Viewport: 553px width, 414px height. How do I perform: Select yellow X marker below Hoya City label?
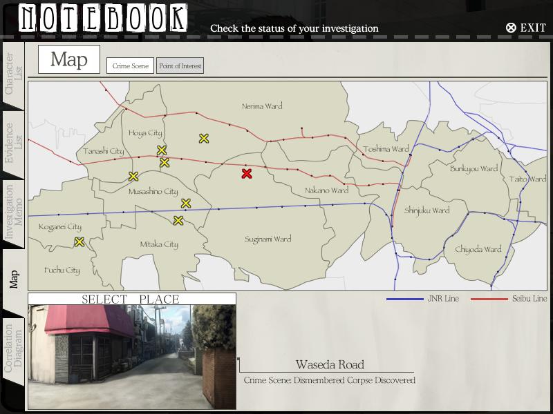point(162,150)
